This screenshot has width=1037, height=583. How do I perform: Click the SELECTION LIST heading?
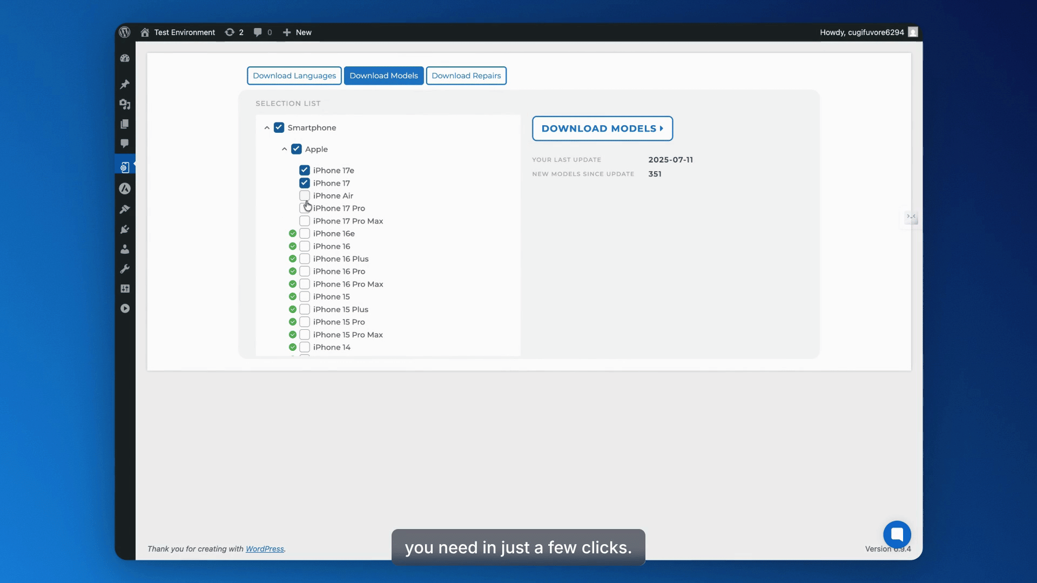(288, 104)
